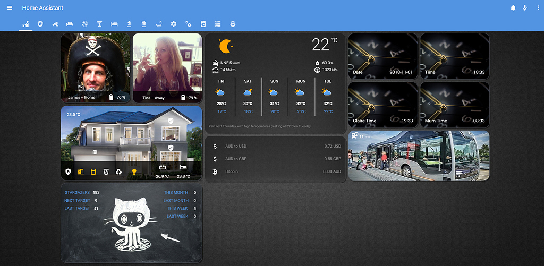Screen dimensions: 544x266
Task: Open the chess knight tab
Action: point(129,24)
